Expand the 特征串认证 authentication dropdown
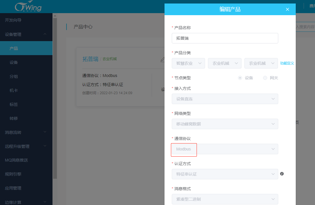 (225, 174)
